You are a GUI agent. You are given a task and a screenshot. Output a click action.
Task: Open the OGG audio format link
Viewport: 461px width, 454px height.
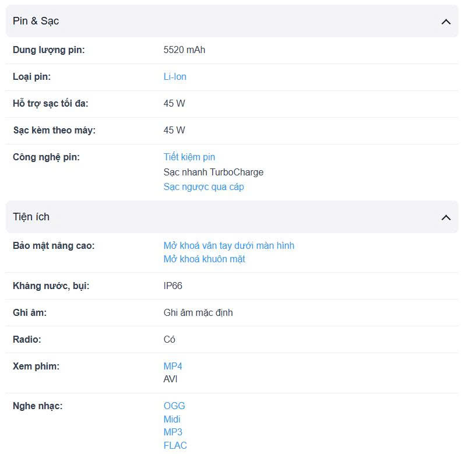click(x=174, y=406)
